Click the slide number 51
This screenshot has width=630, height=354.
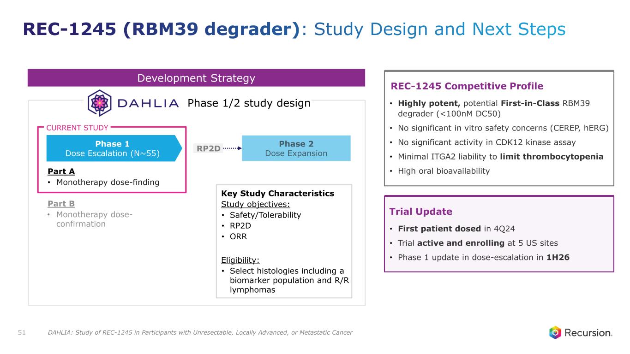point(23,332)
